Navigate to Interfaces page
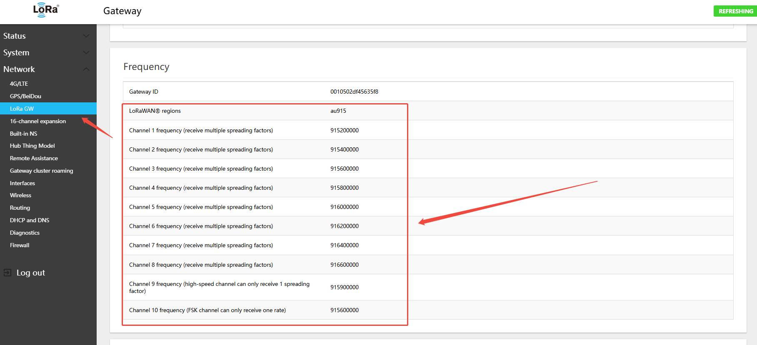This screenshot has height=345, width=757. click(x=22, y=183)
